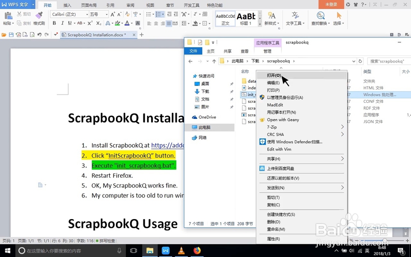Open the numbered list dropdown arrow

163,14
